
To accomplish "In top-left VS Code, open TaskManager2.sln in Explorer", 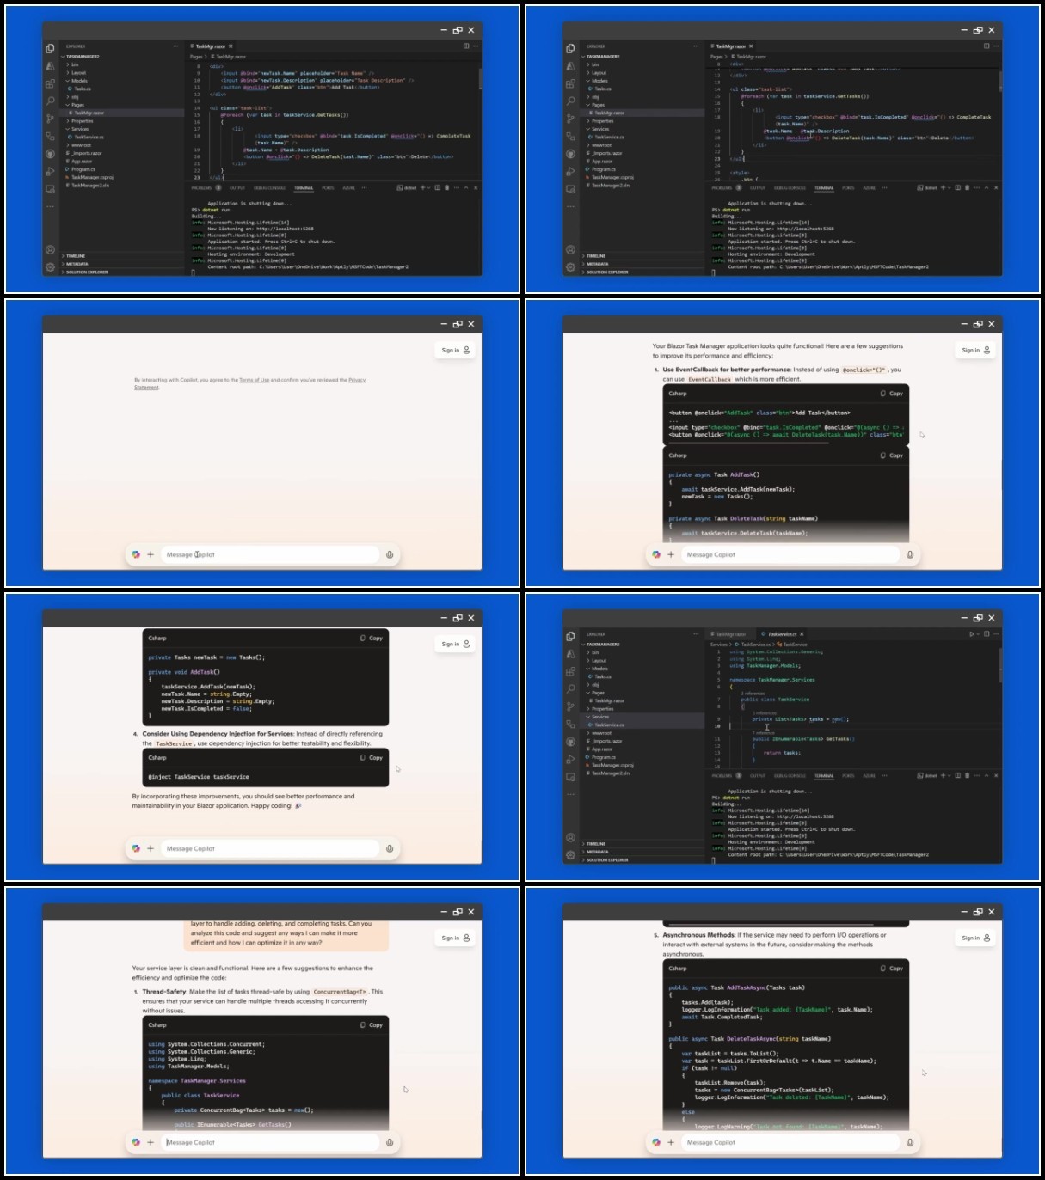I will pos(88,186).
